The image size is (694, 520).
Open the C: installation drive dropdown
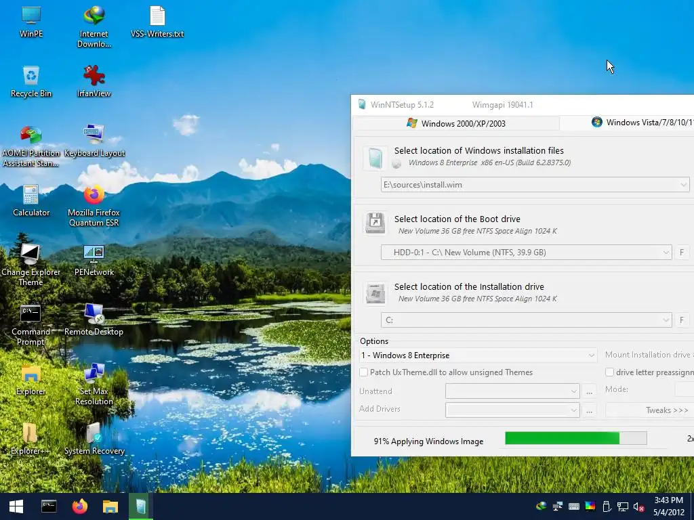[x=666, y=320]
